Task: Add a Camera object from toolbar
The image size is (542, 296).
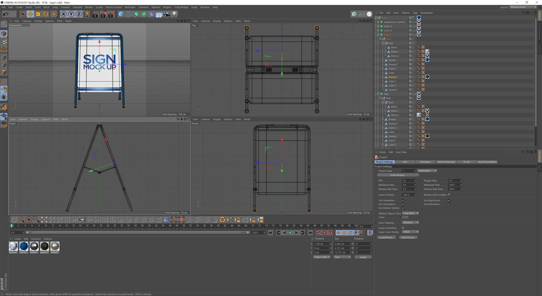Action: tap(167, 14)
